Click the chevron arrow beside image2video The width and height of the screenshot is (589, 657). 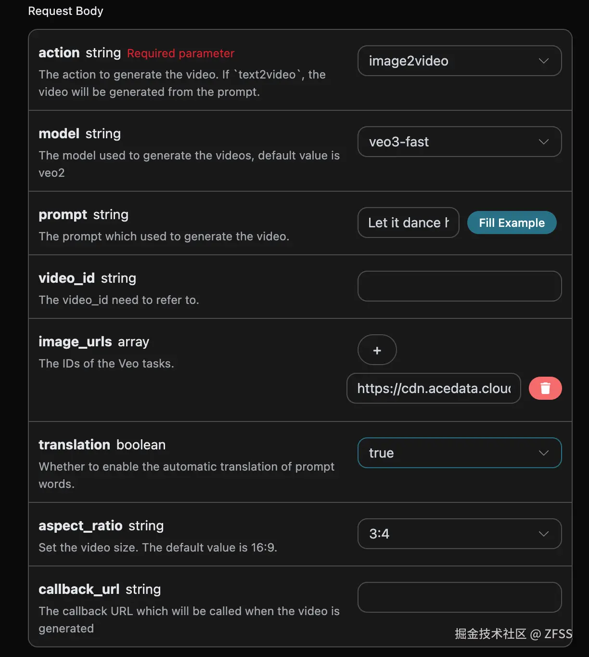coord(544,61)
